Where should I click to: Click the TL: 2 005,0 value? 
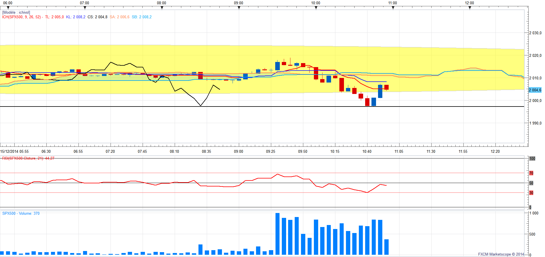[54, 17]
